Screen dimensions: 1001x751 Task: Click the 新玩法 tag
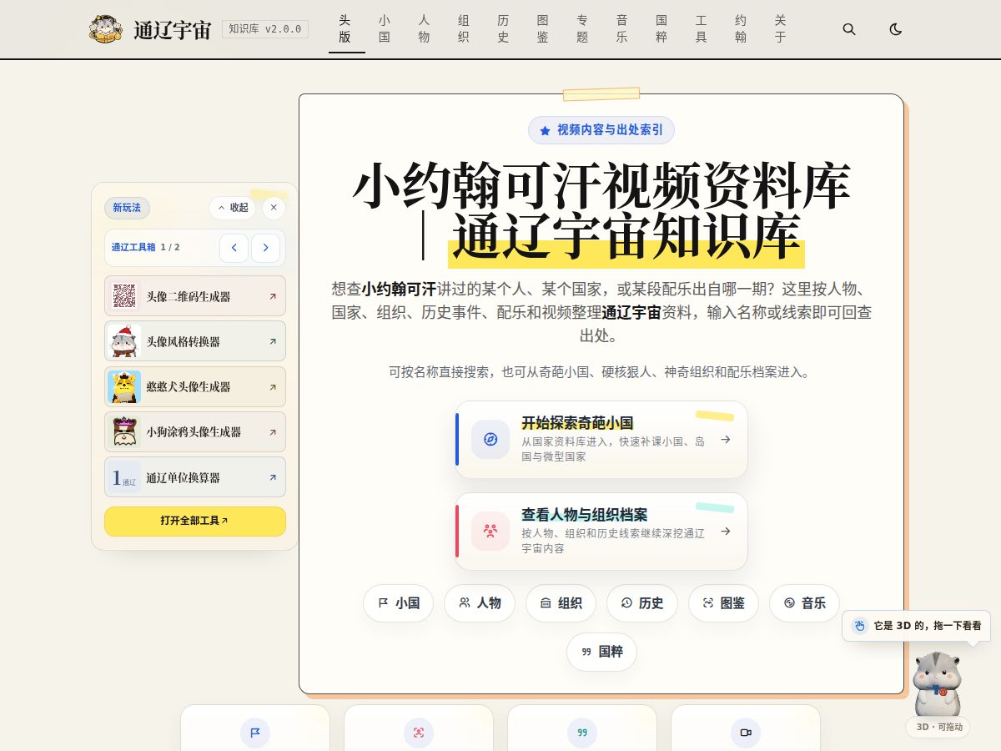click(127, 208)
